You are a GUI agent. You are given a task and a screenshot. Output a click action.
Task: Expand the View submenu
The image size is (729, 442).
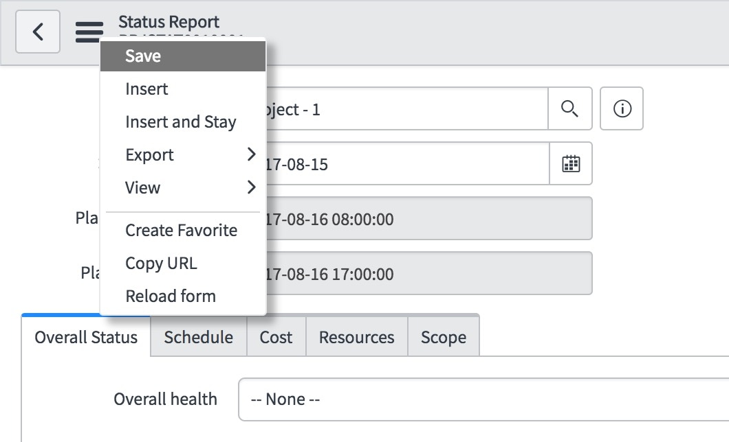tap(183, 187)
